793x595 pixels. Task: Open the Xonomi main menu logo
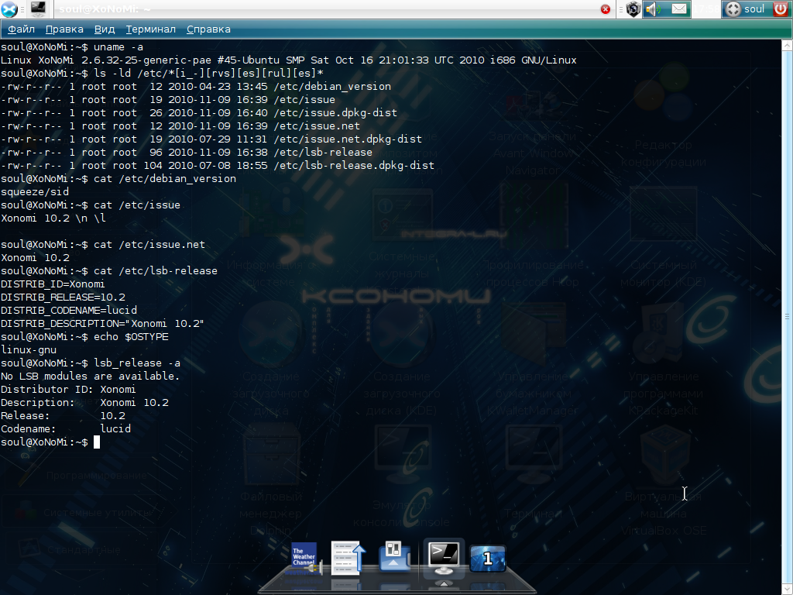pyautogui.click(x=9, y=9)
